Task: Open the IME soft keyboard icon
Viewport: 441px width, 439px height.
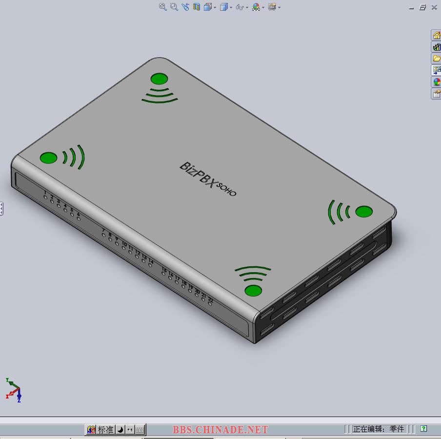Action: pyautogui.click(x=140, y=429)
